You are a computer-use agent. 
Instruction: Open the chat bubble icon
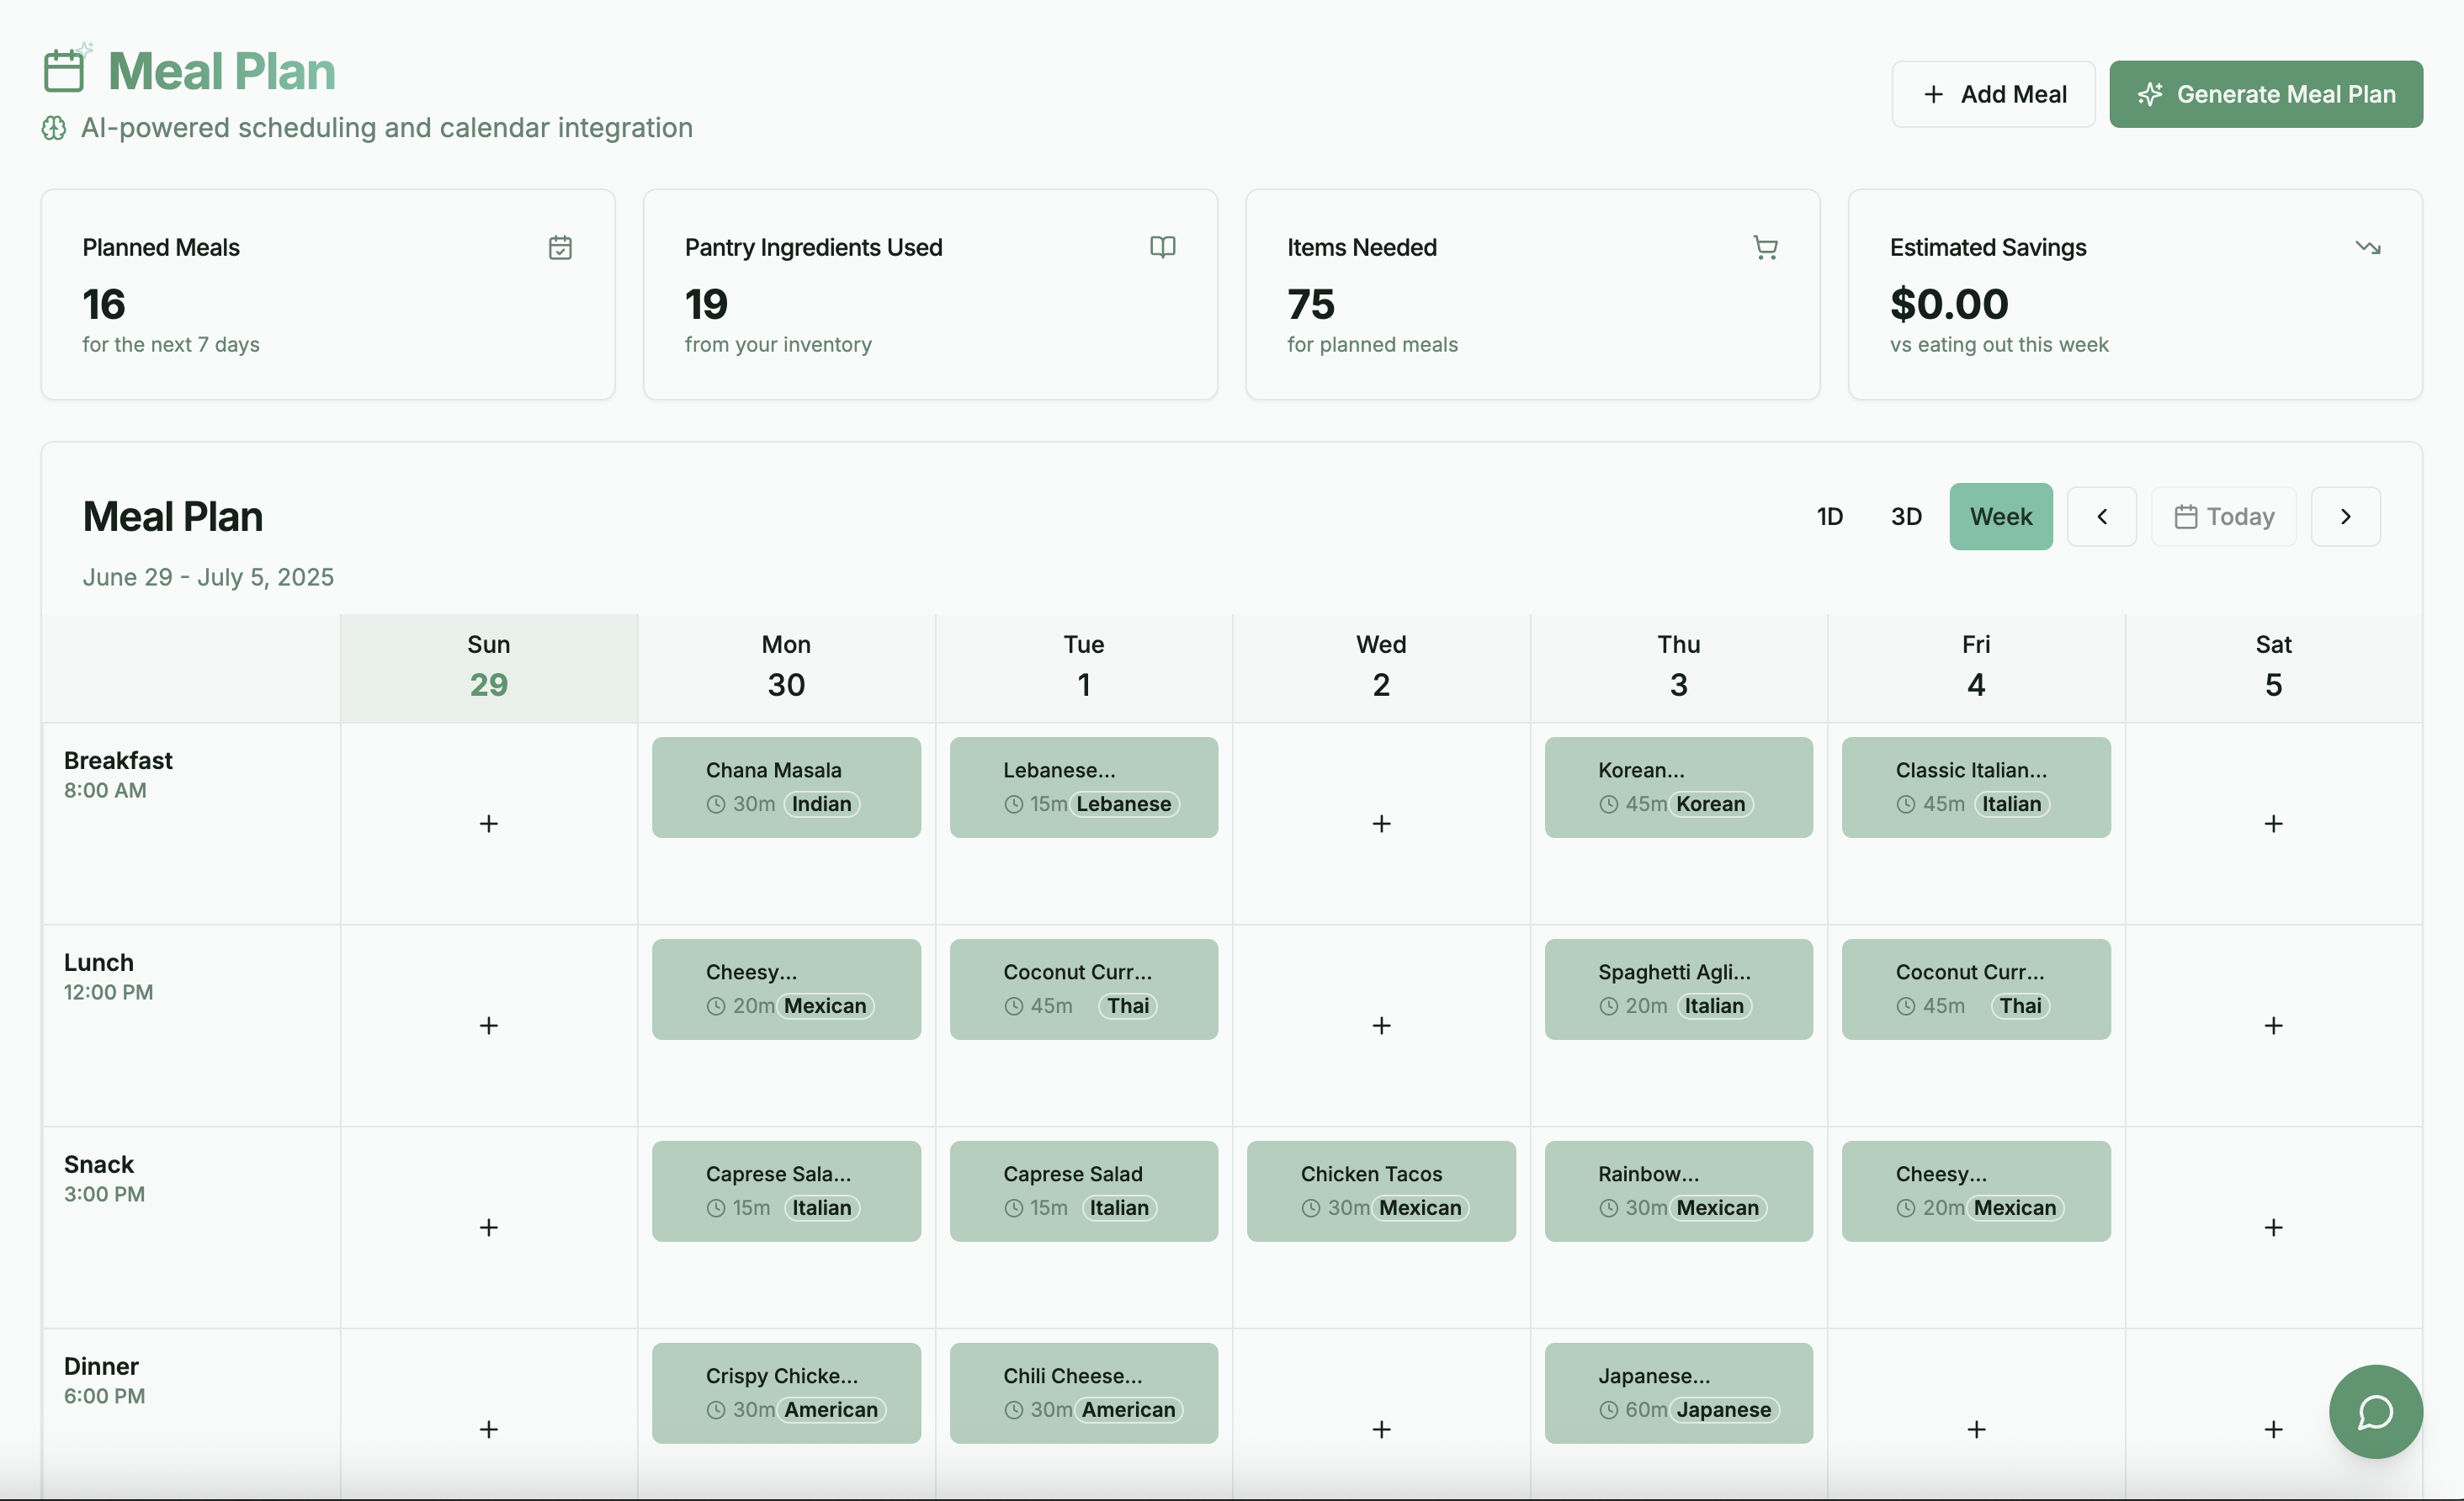pos(2375,1411)
